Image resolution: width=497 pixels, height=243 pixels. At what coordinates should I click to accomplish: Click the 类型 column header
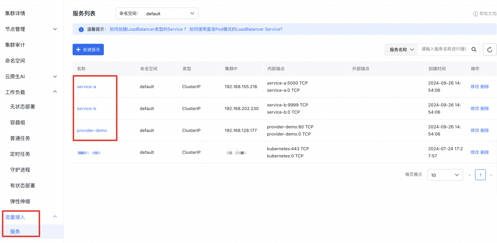[x=187, y=69]
